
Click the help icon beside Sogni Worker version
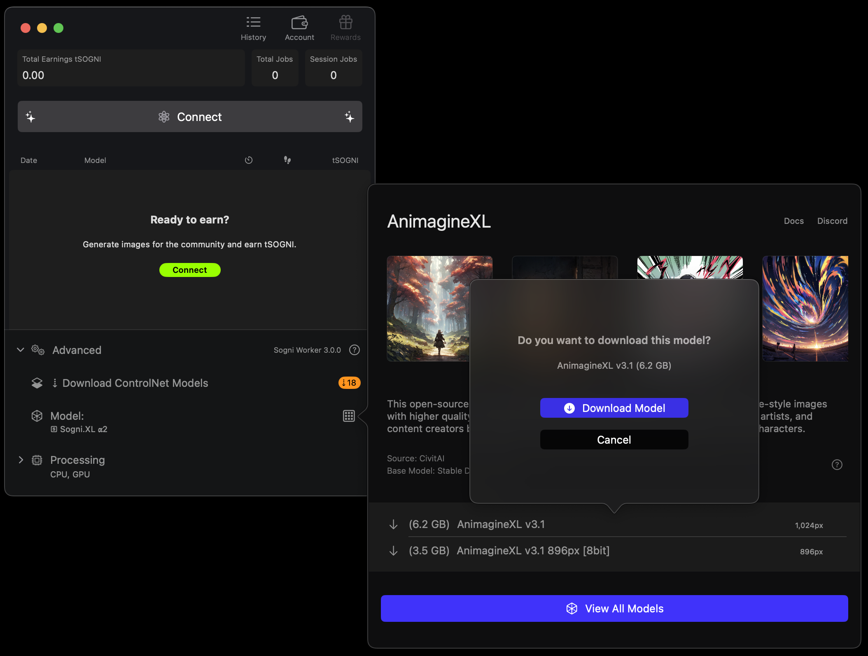(354, 350)
